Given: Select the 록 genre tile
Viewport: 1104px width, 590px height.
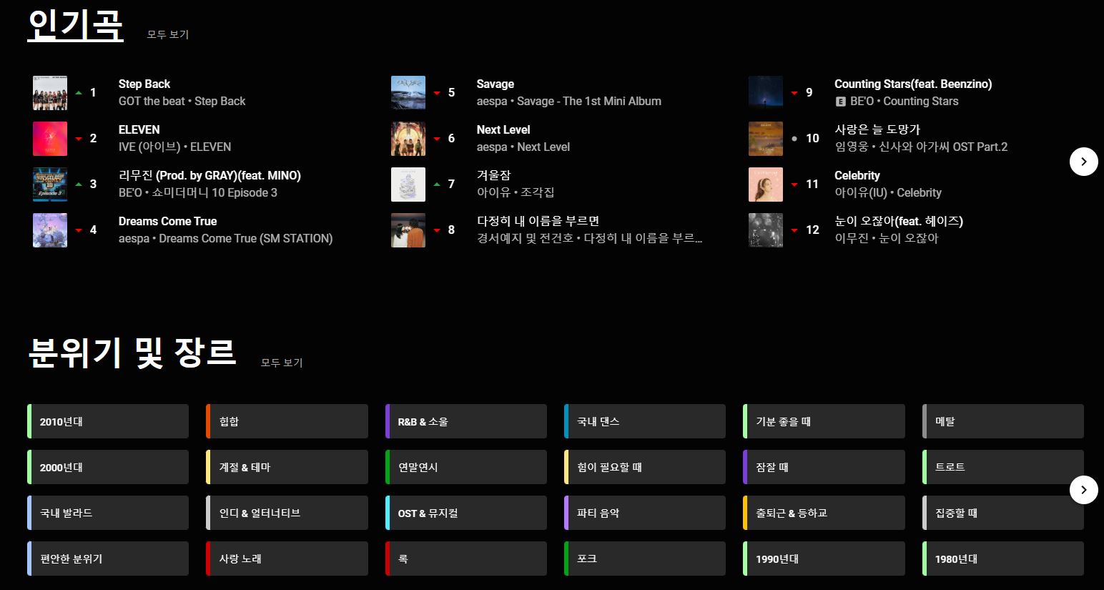Looking at the screenshot, I should 466,559.
